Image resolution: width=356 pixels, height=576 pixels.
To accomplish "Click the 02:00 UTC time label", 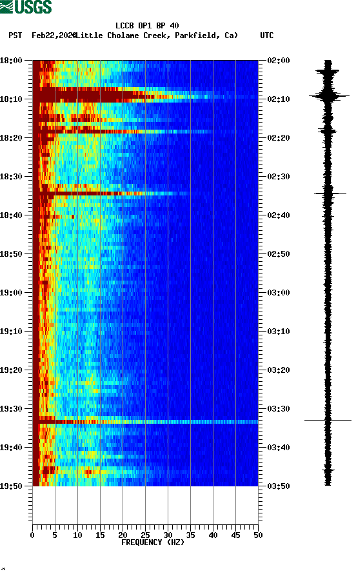I will (279, 60).
